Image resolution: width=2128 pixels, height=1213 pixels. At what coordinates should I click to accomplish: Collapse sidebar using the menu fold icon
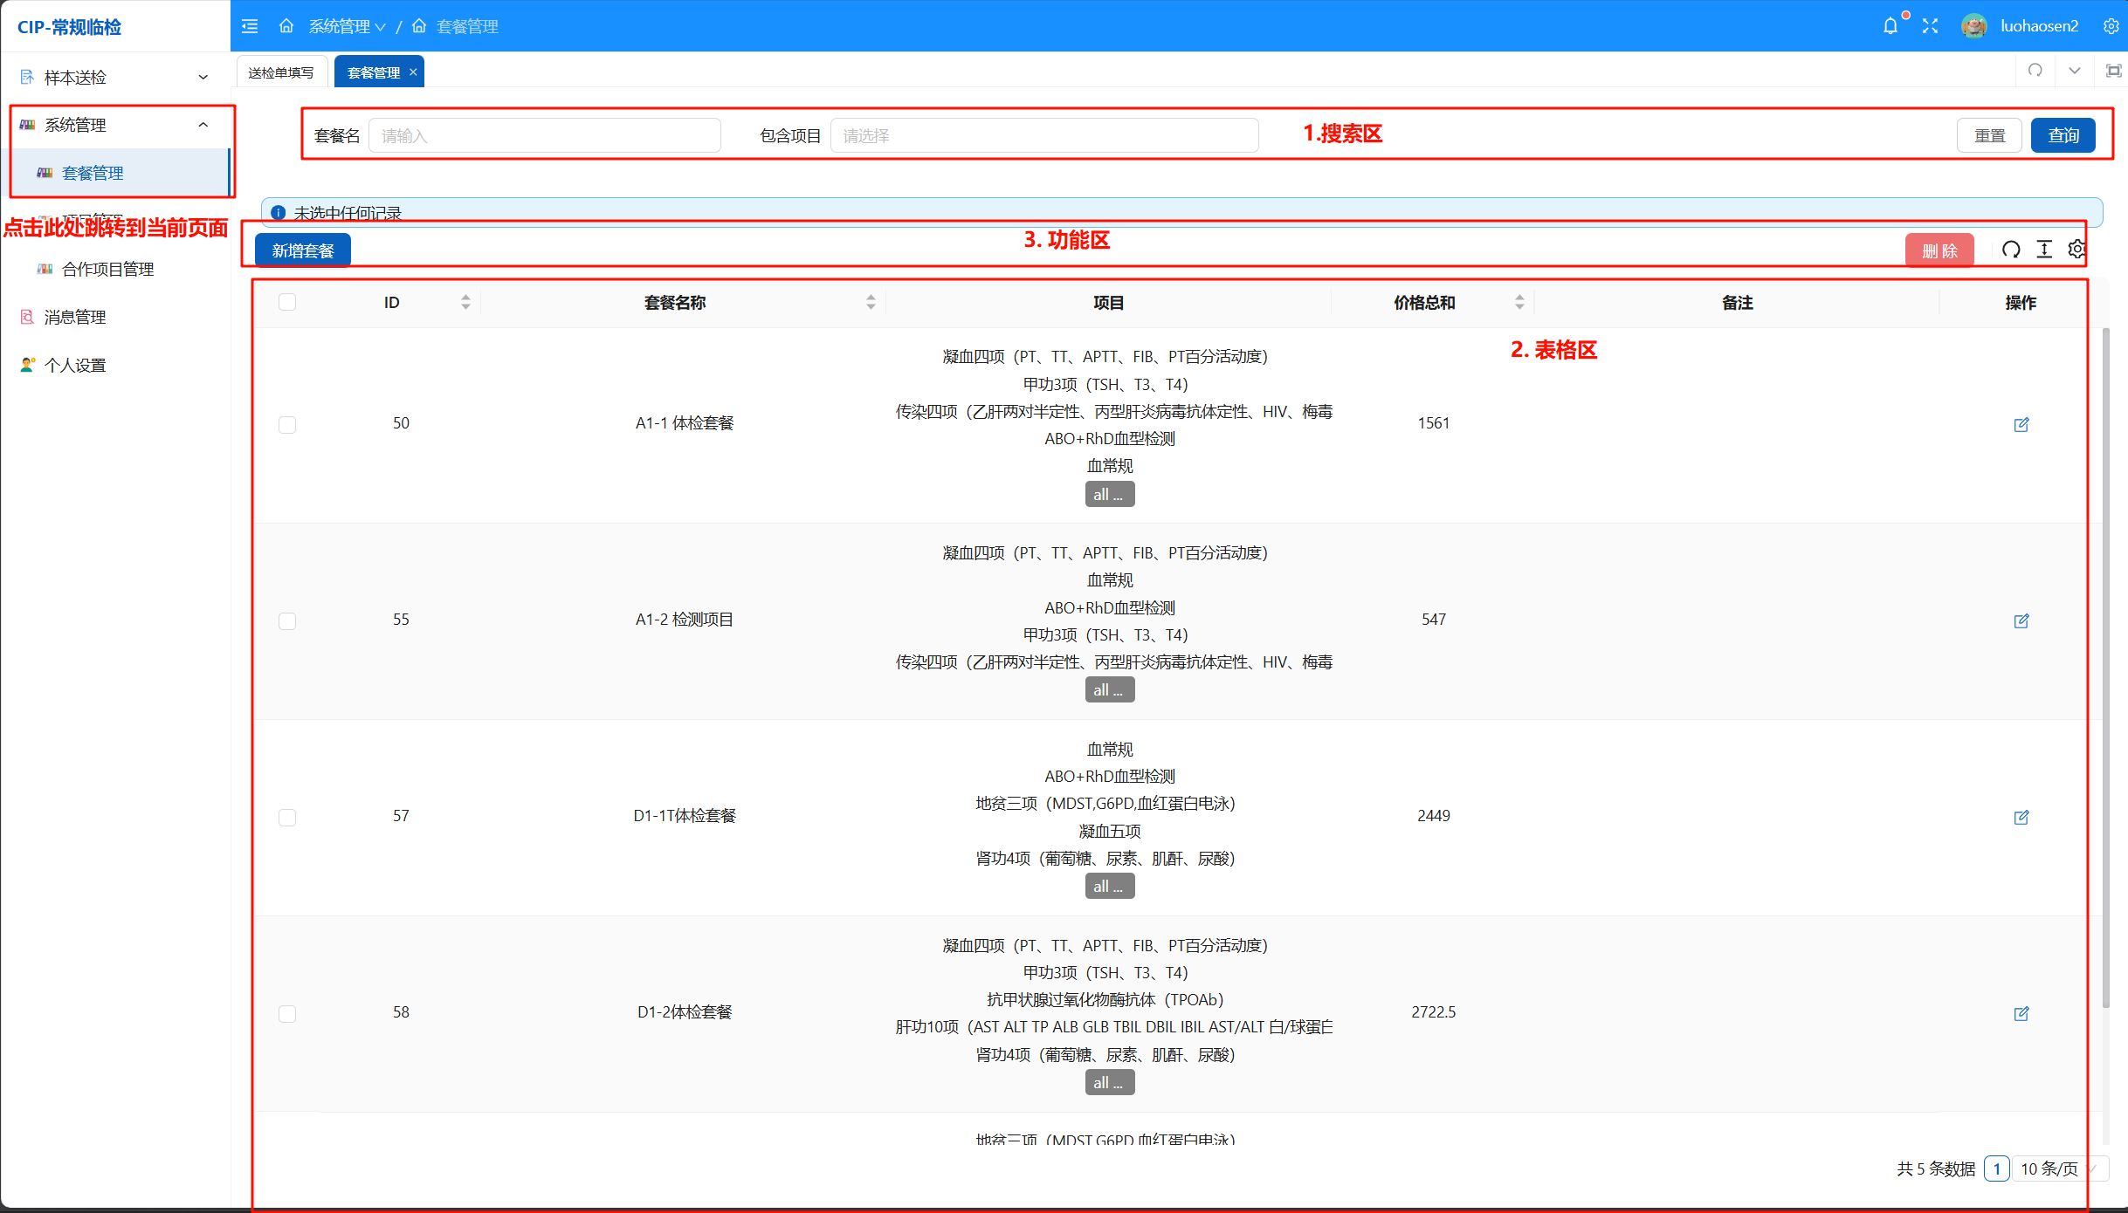click(250, 26)
